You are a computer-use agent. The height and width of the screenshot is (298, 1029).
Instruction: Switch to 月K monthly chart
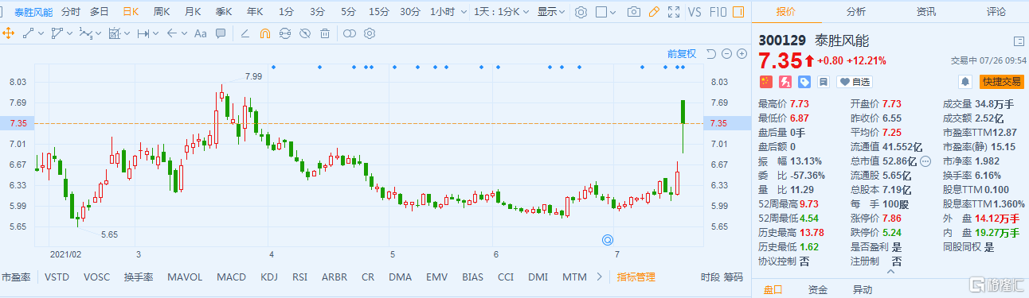tap(193, 12)
